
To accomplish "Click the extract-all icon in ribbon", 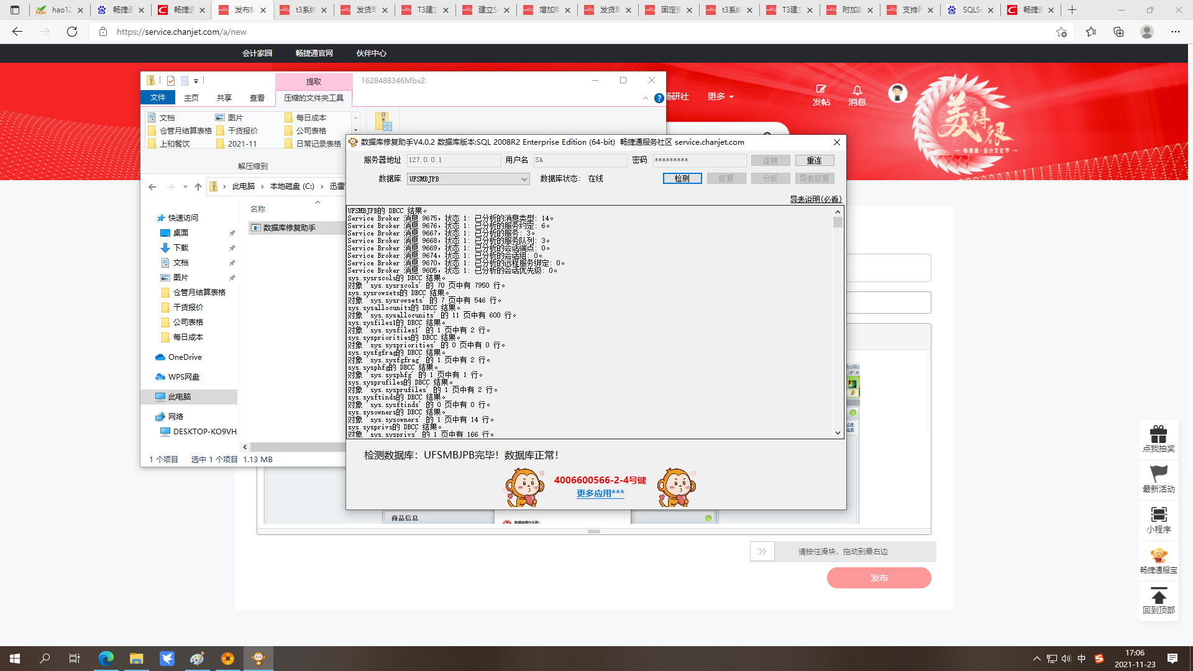I will [383, 122].
